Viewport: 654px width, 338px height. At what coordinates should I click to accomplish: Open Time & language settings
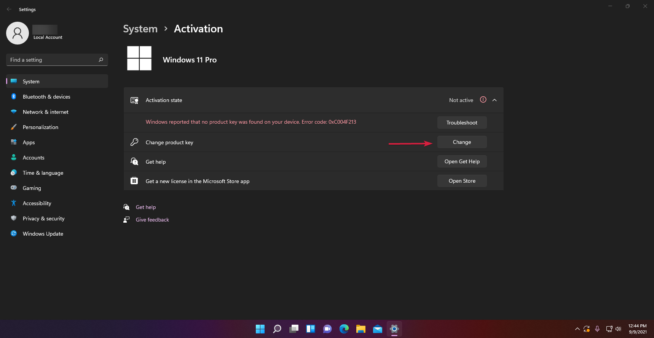coord(57,173)
